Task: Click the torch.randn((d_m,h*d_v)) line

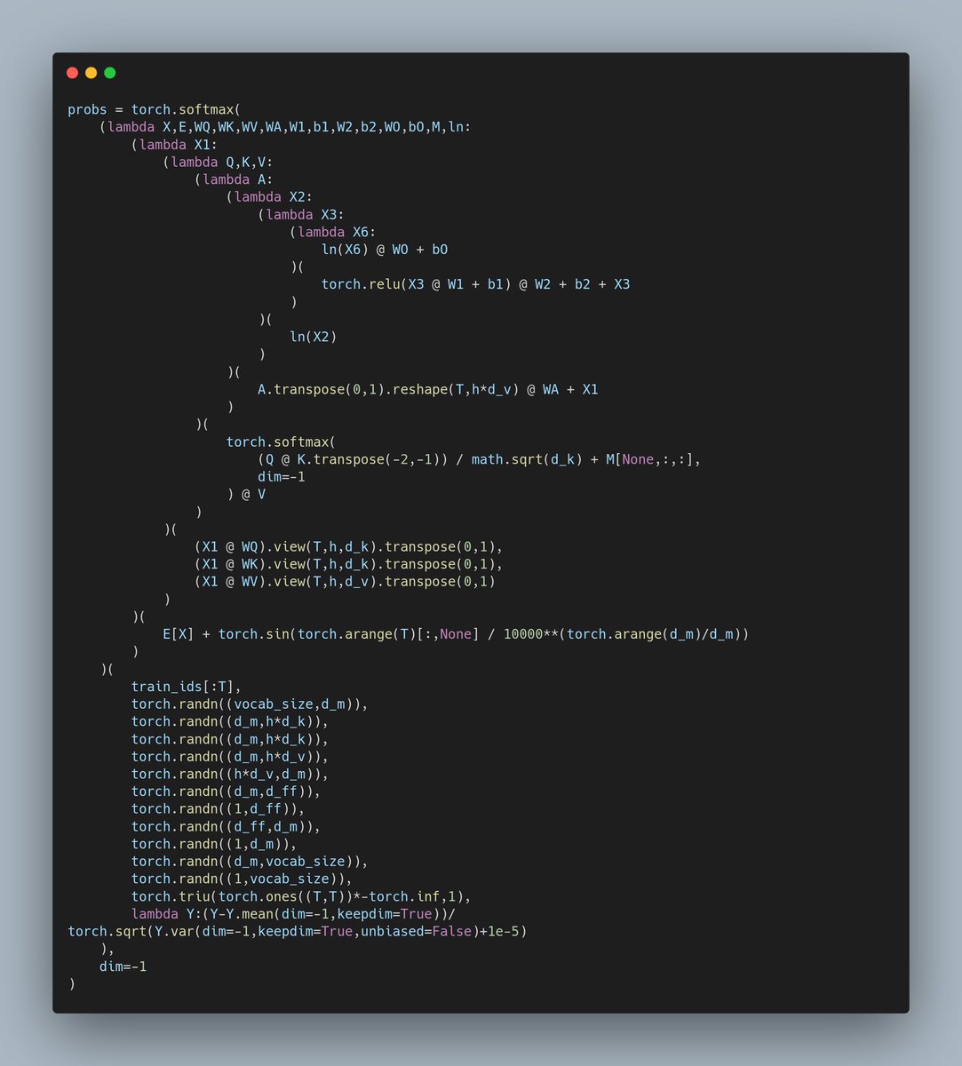Action: (x=230, y=757)
